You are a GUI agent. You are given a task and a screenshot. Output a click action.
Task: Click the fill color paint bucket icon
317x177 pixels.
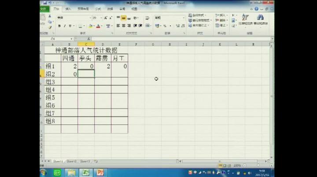coord(90,26)
